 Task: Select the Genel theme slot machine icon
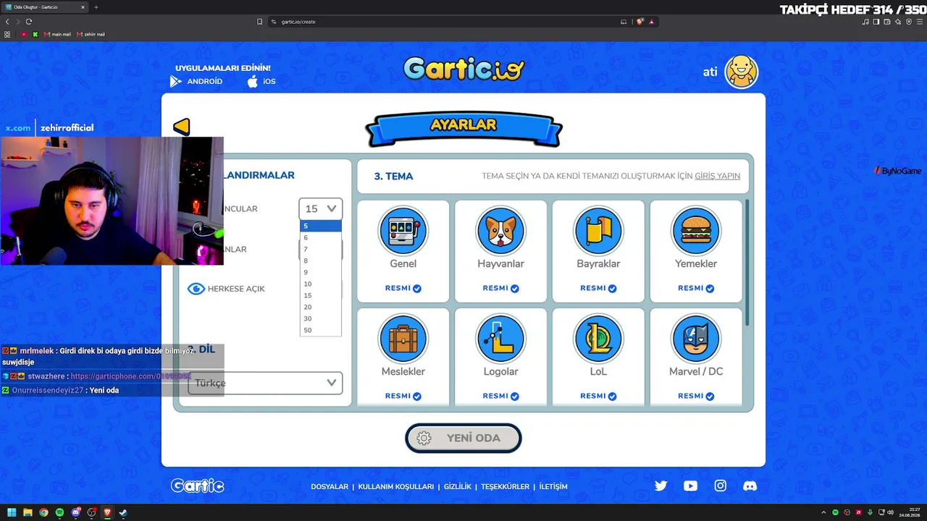coord(403,231)
